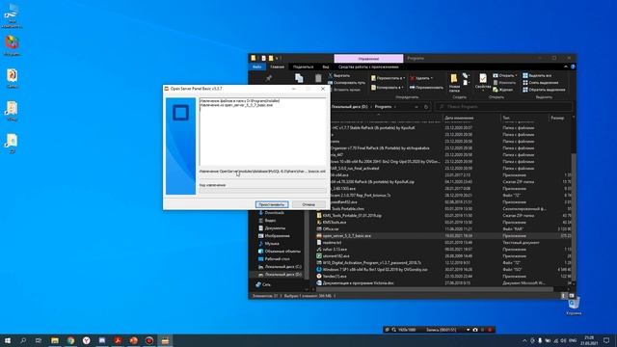
Task: Switch to the Поделиться ribbon tab
Action: [x=303, y=67]
